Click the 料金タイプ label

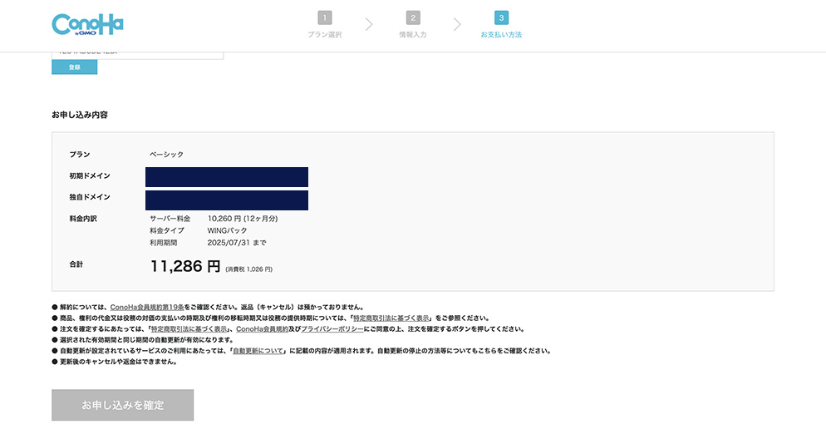(x=167, y=230)
